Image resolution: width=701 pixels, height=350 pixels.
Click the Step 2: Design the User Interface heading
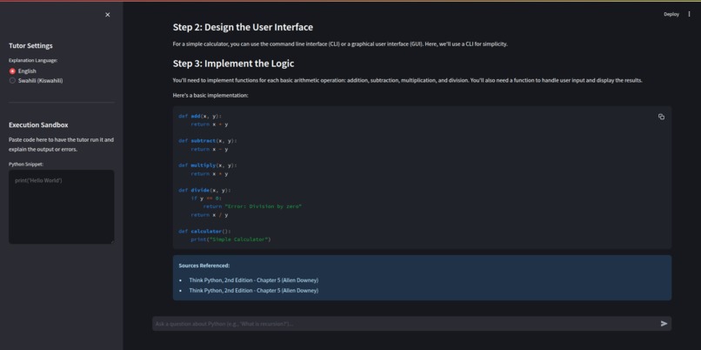(x=243, y=27)
